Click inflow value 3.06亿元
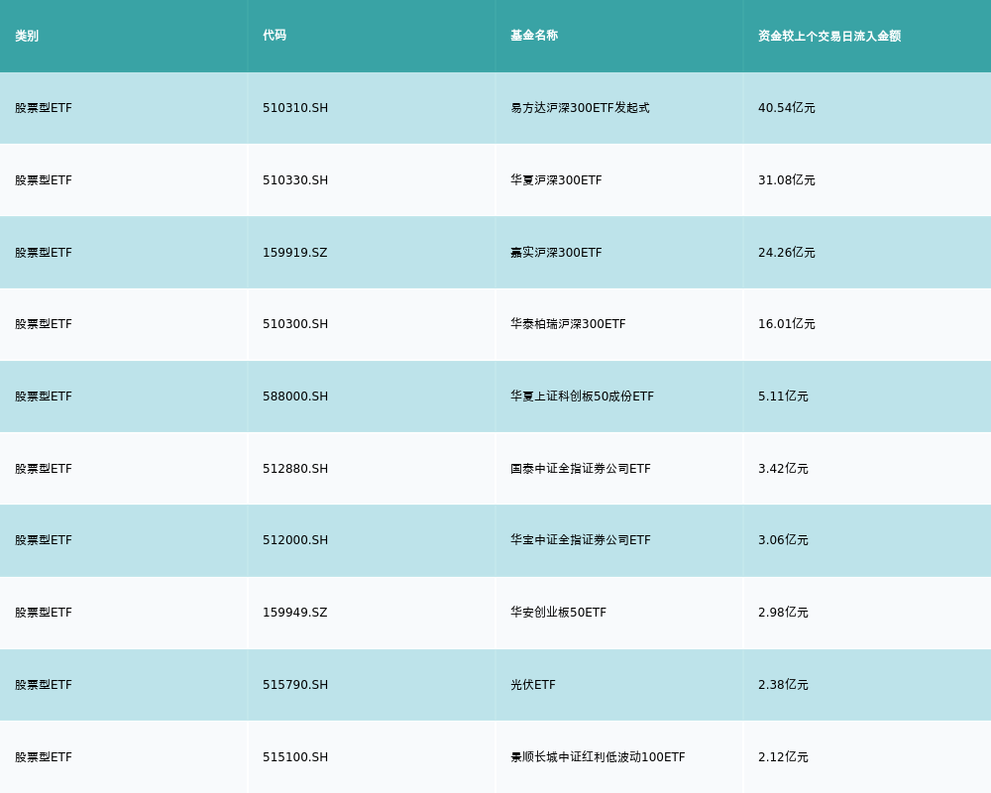The height and width of the screenshot is (793, 991). point(783,540)
